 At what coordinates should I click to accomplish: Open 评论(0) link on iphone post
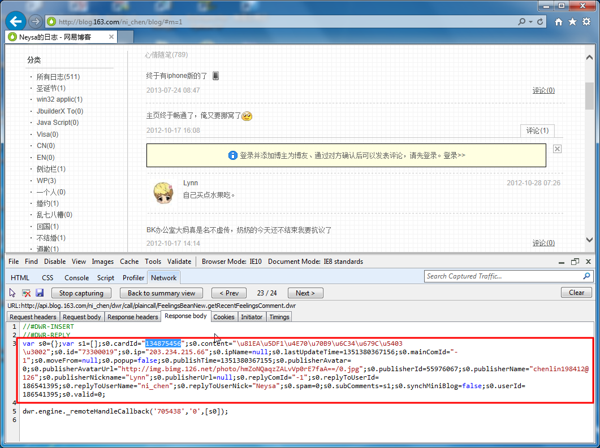tap(543, 90)
